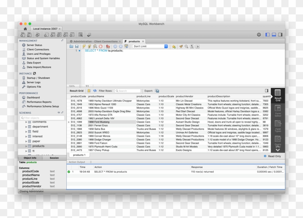Click the Export recordset icon next to Export
This screenshot has height=218, width=303.
click(x=158, y=91)
